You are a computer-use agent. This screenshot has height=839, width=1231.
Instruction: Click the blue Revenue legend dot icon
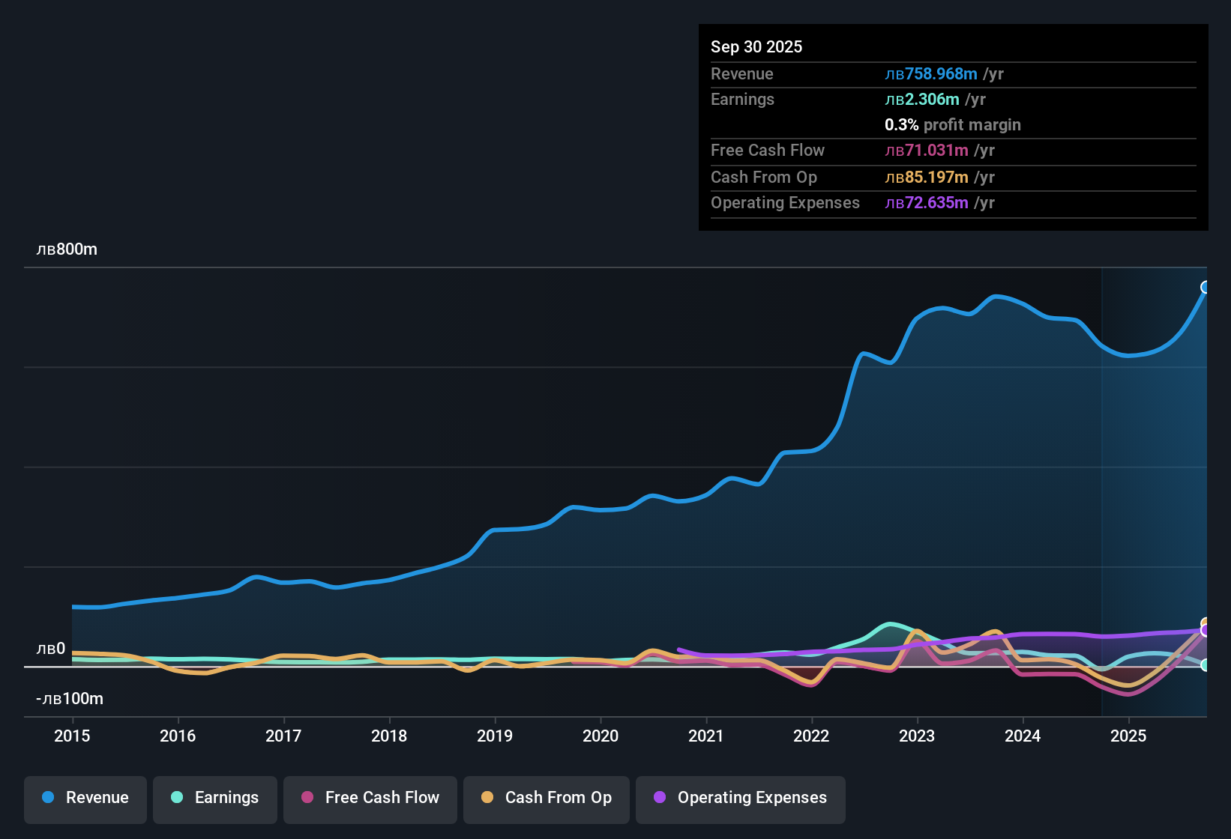click(48, 798)
